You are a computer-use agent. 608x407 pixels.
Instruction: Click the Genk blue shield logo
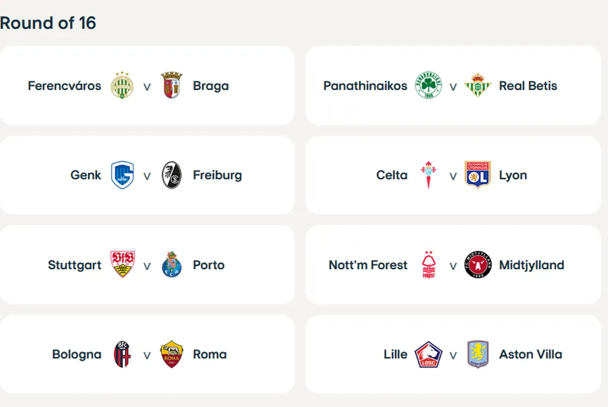coord(122,175)
